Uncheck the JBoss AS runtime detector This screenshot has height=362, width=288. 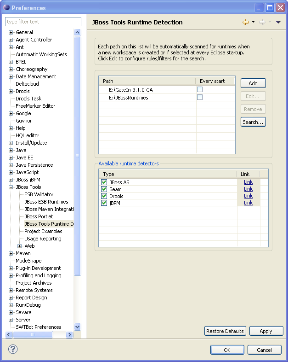tap(104, 182)
